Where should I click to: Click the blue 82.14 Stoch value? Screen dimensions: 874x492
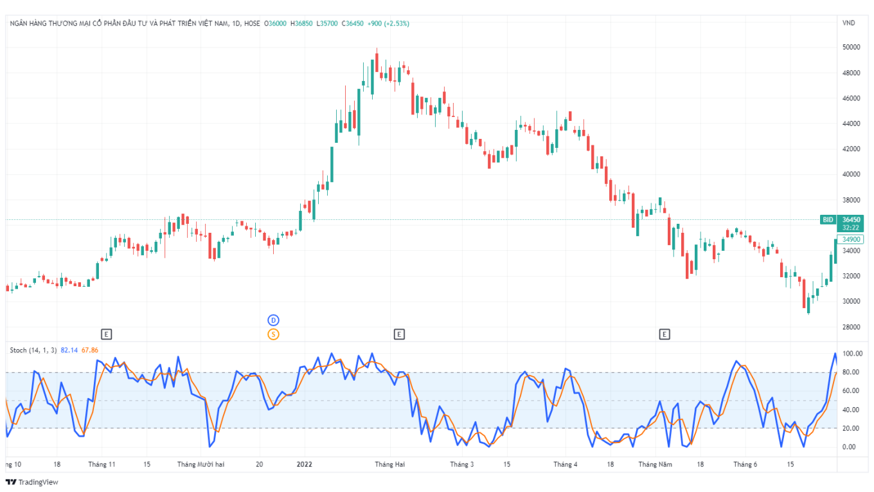point(69,350)
